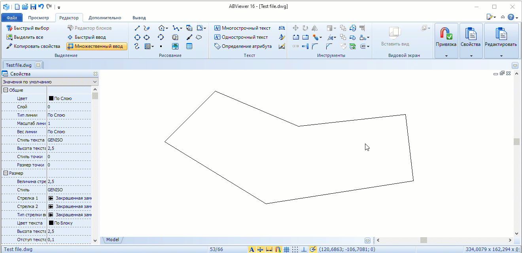522x253 pixels.
Task: Select the Line drawing tool
Action: tap(137, 28)
